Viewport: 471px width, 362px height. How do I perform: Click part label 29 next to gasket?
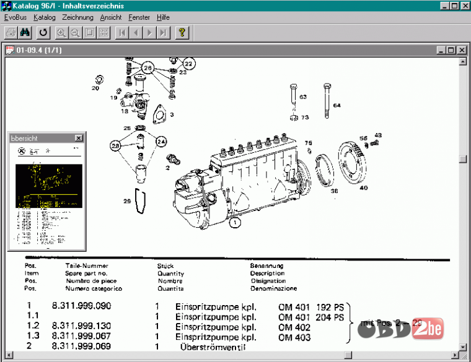(127, 201)
